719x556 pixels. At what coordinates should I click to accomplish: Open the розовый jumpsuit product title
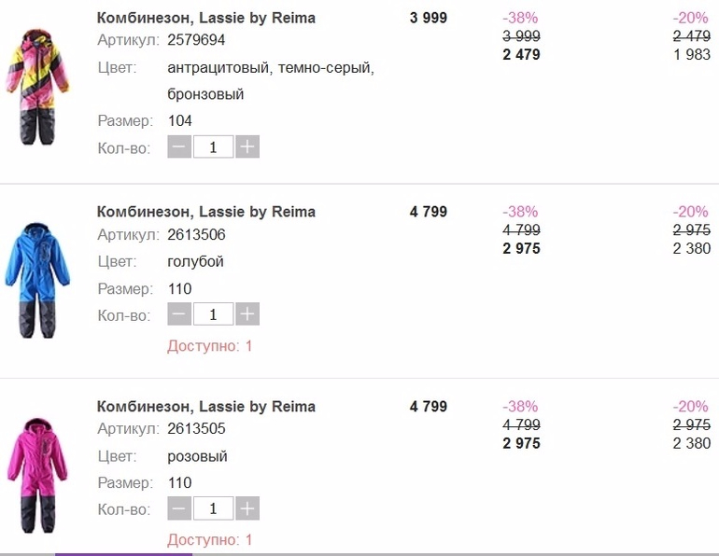click(206, 407)
